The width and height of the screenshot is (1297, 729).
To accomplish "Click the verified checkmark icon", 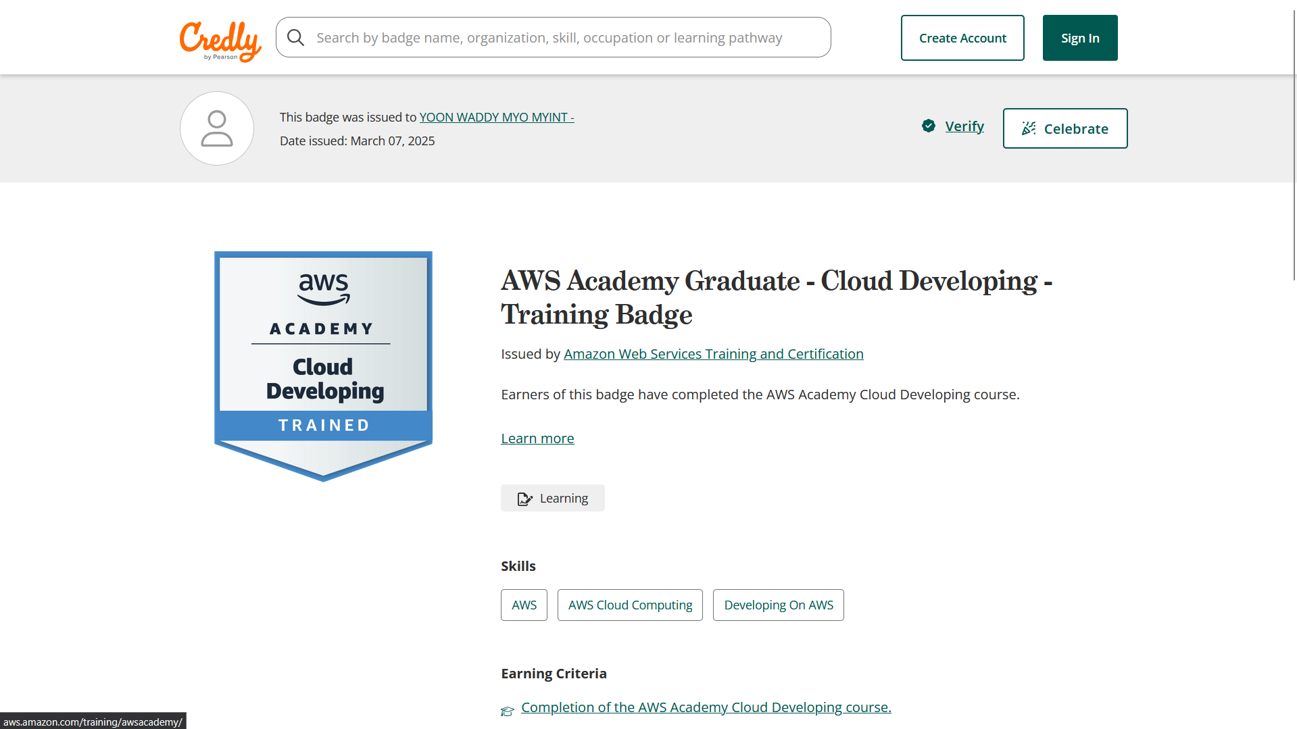I will tap(929, 126).
